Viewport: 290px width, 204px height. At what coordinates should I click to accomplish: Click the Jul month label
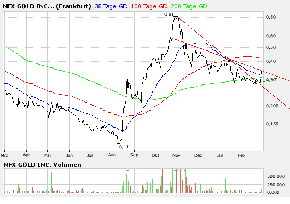point(90,155)
